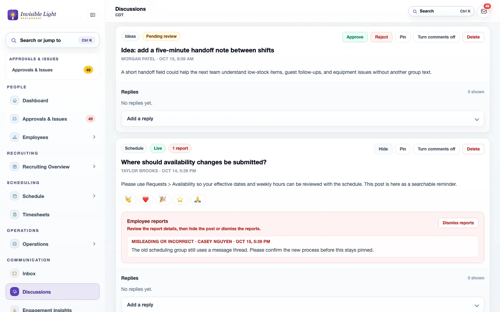The image size is (500, 312).
Task: React with the star emoji
Action: pyautogui.click(x=181, y=200)
